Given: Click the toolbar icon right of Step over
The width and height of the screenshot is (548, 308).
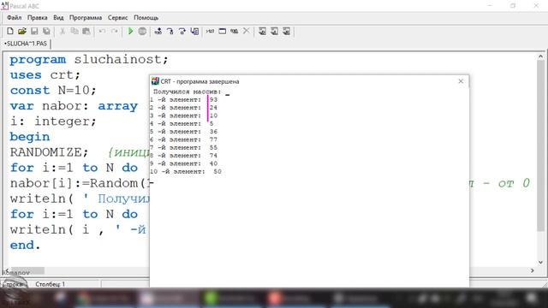Looking at the screenshot, I should 194,32.
